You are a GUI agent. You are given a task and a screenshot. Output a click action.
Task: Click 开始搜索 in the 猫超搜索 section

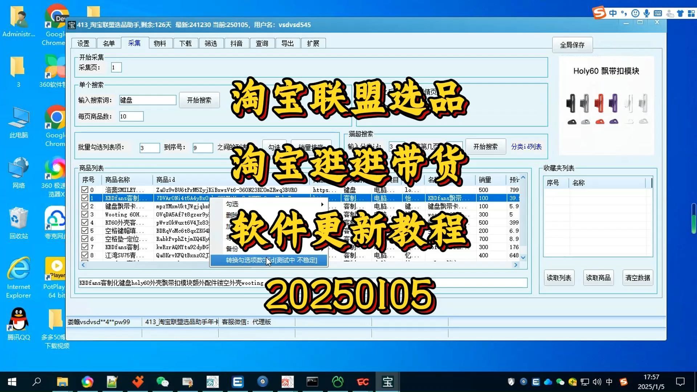click(x=485, y=147)
